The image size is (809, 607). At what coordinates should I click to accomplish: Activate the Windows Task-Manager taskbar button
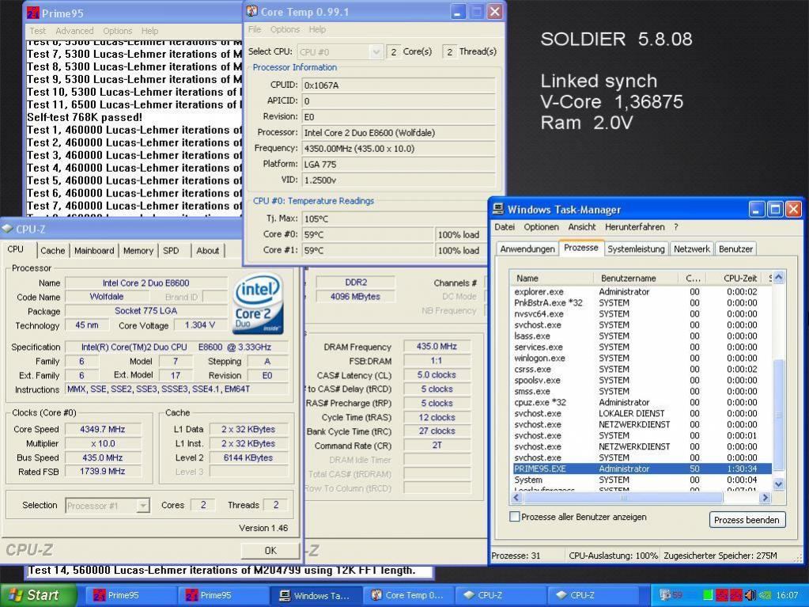(314, 595)
